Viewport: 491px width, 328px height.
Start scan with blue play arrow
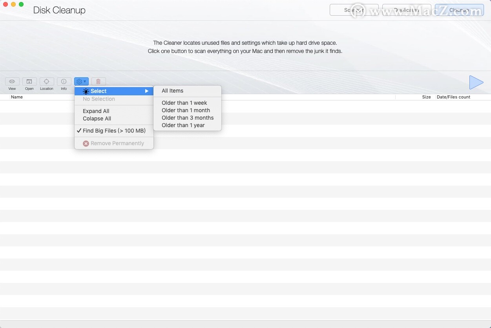click(476, 82)
